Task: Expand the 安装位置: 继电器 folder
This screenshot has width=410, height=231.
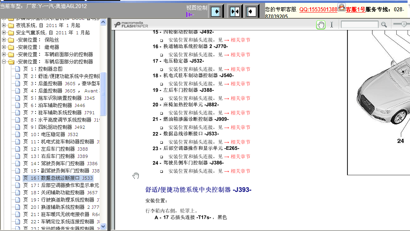Action: coord(4,47)
